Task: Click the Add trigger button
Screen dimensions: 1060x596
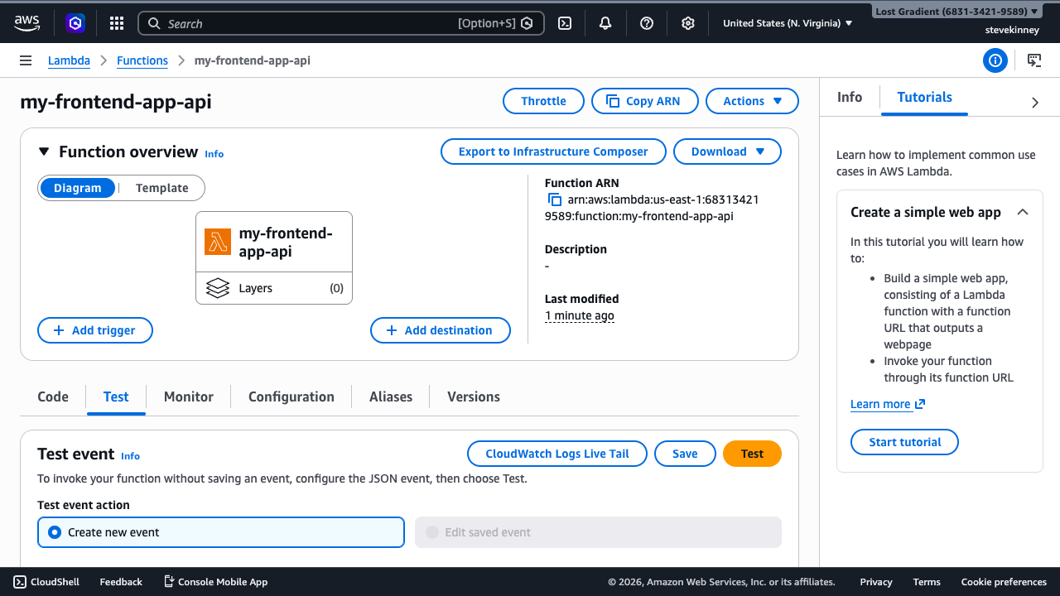Action: [x=95, y=330]
